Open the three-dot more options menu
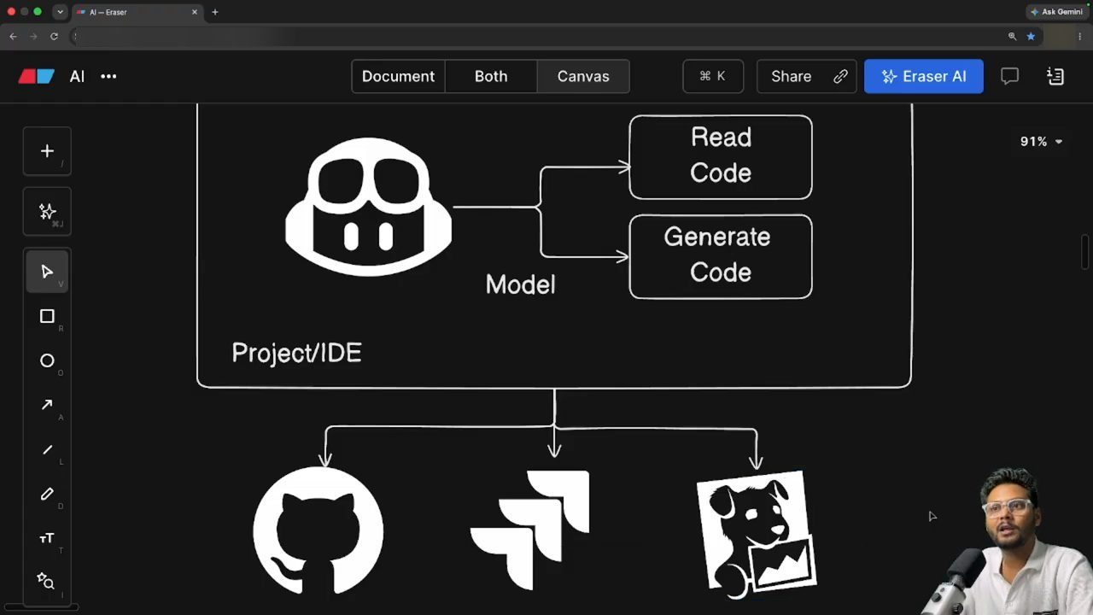Screen dimensions: 1093x615 tap(108, 76)
